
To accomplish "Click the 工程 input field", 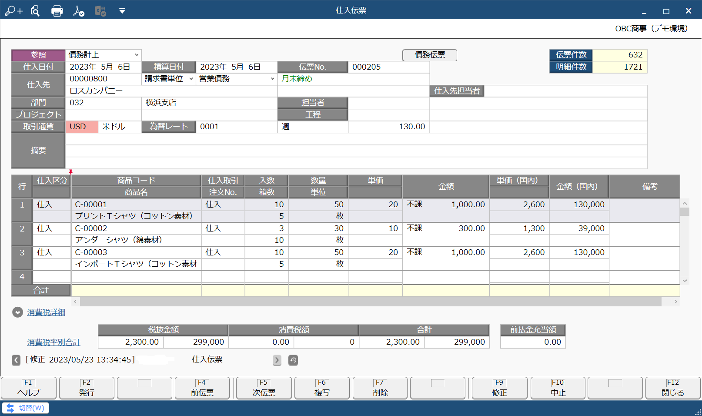I will [x=388, y=115].
